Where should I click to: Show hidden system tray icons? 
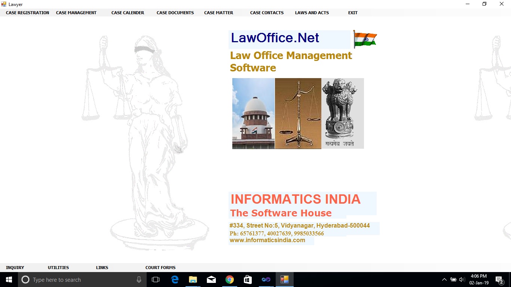(x=444, y=280)
